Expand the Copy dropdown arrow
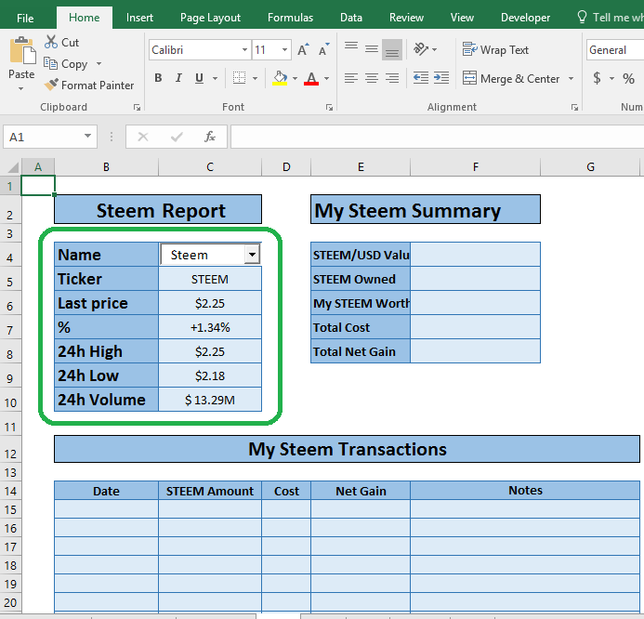 tap(99, 64)
